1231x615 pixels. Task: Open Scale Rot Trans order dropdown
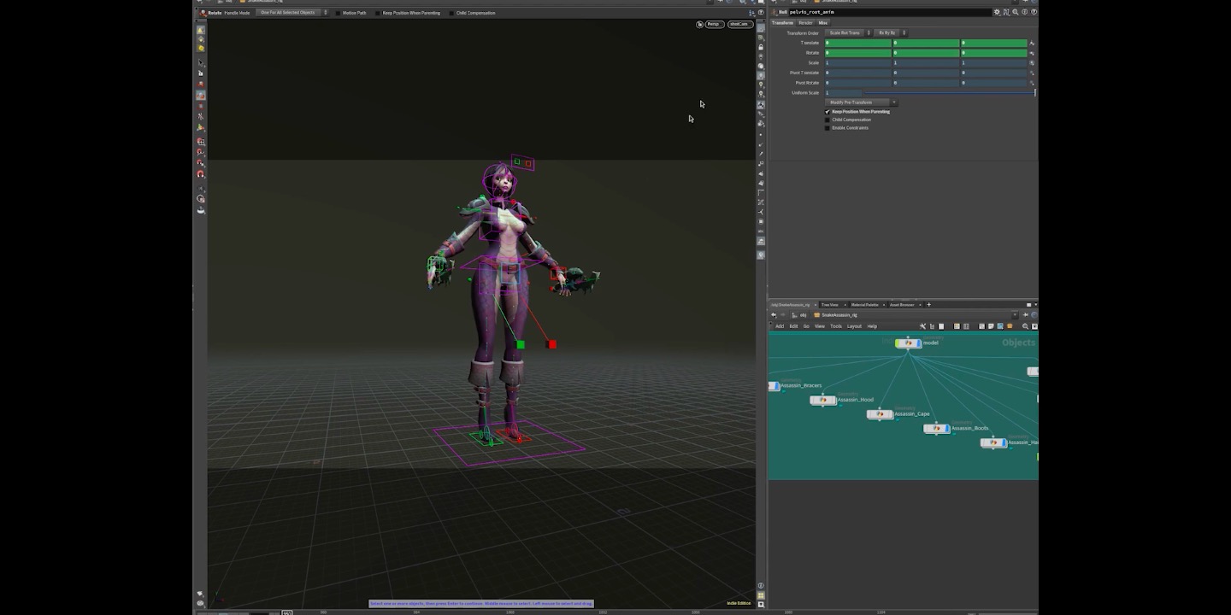point(848,33)
